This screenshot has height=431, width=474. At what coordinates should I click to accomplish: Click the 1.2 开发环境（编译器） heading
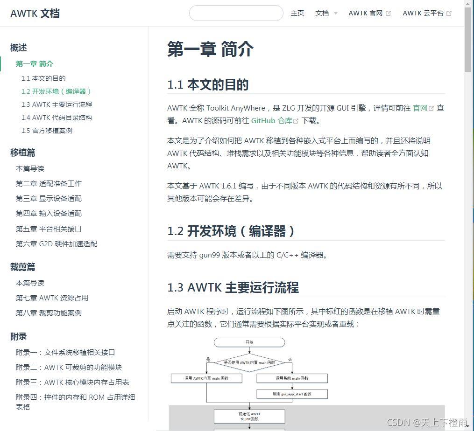click(x=231, y=231)
